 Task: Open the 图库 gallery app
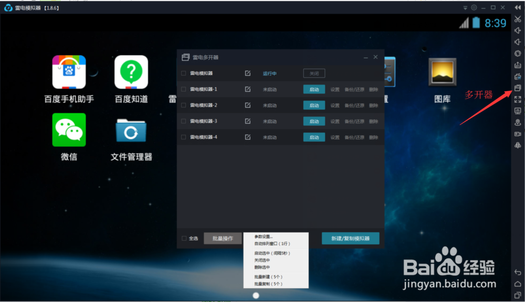click(x=442, y=80)
